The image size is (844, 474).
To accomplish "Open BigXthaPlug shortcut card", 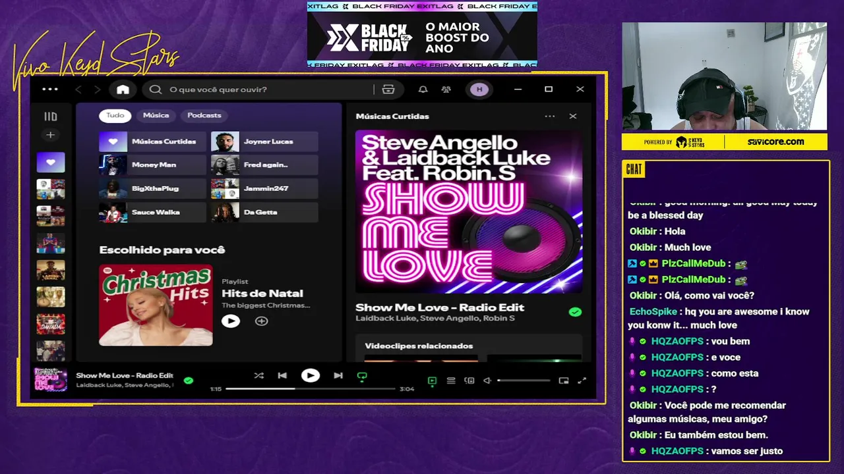I will [152, 188].
